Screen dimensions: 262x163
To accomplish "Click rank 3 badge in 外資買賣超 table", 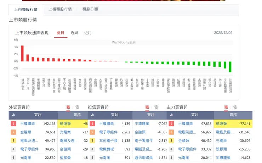I will point(13,141).
